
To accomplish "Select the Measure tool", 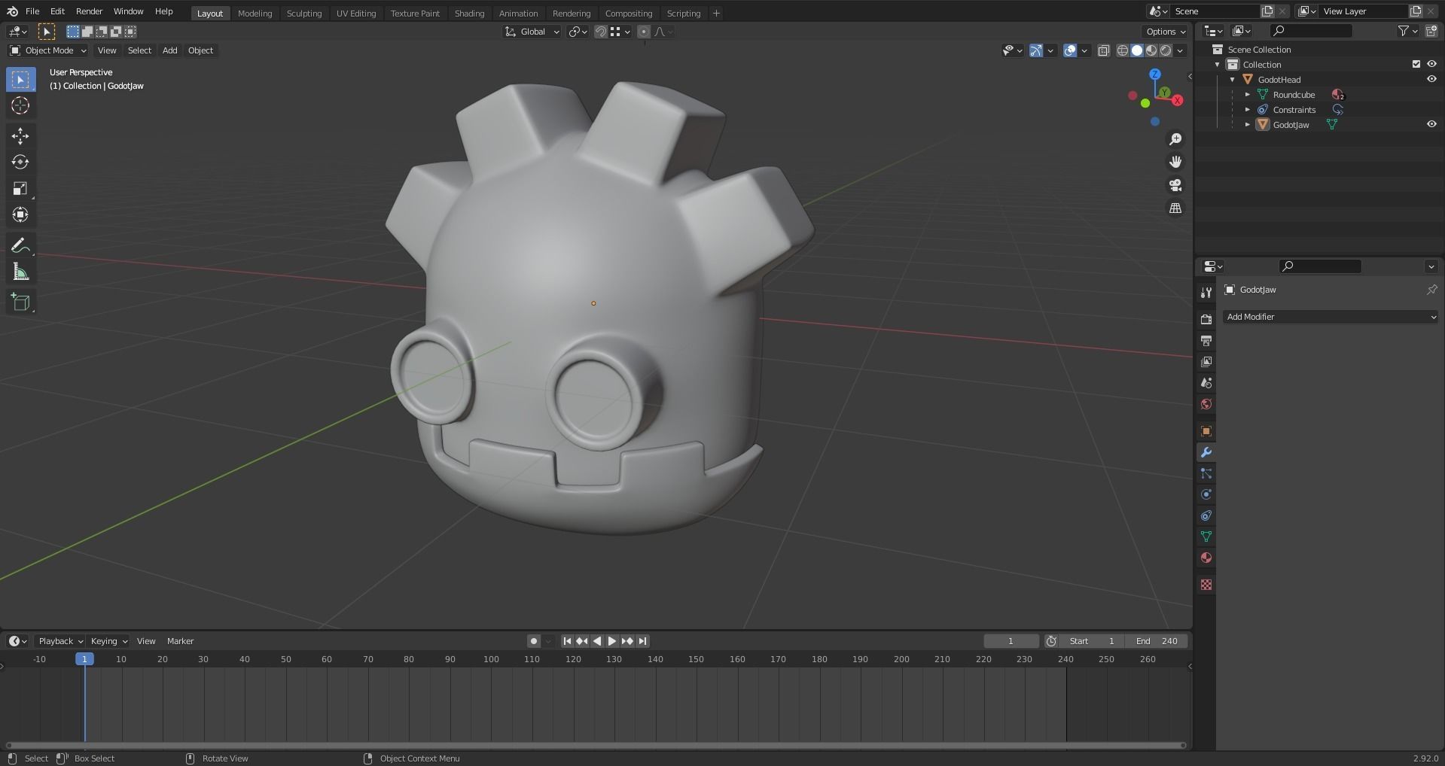I will [20, 272].
